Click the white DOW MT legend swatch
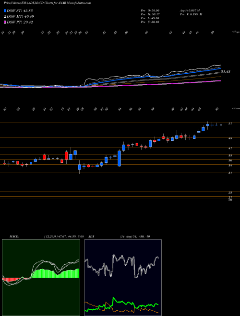This screenshot has width=240, height=316. point(5,17)
